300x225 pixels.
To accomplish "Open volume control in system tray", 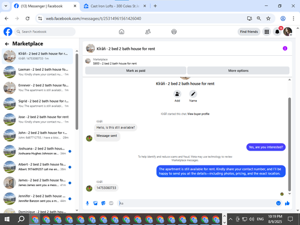I will point(251,220).
